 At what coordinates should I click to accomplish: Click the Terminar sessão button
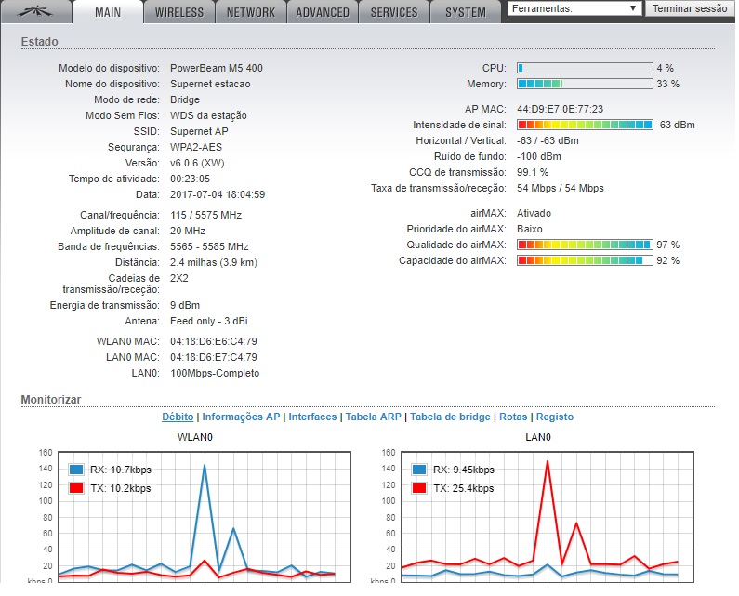pos(690,8)
